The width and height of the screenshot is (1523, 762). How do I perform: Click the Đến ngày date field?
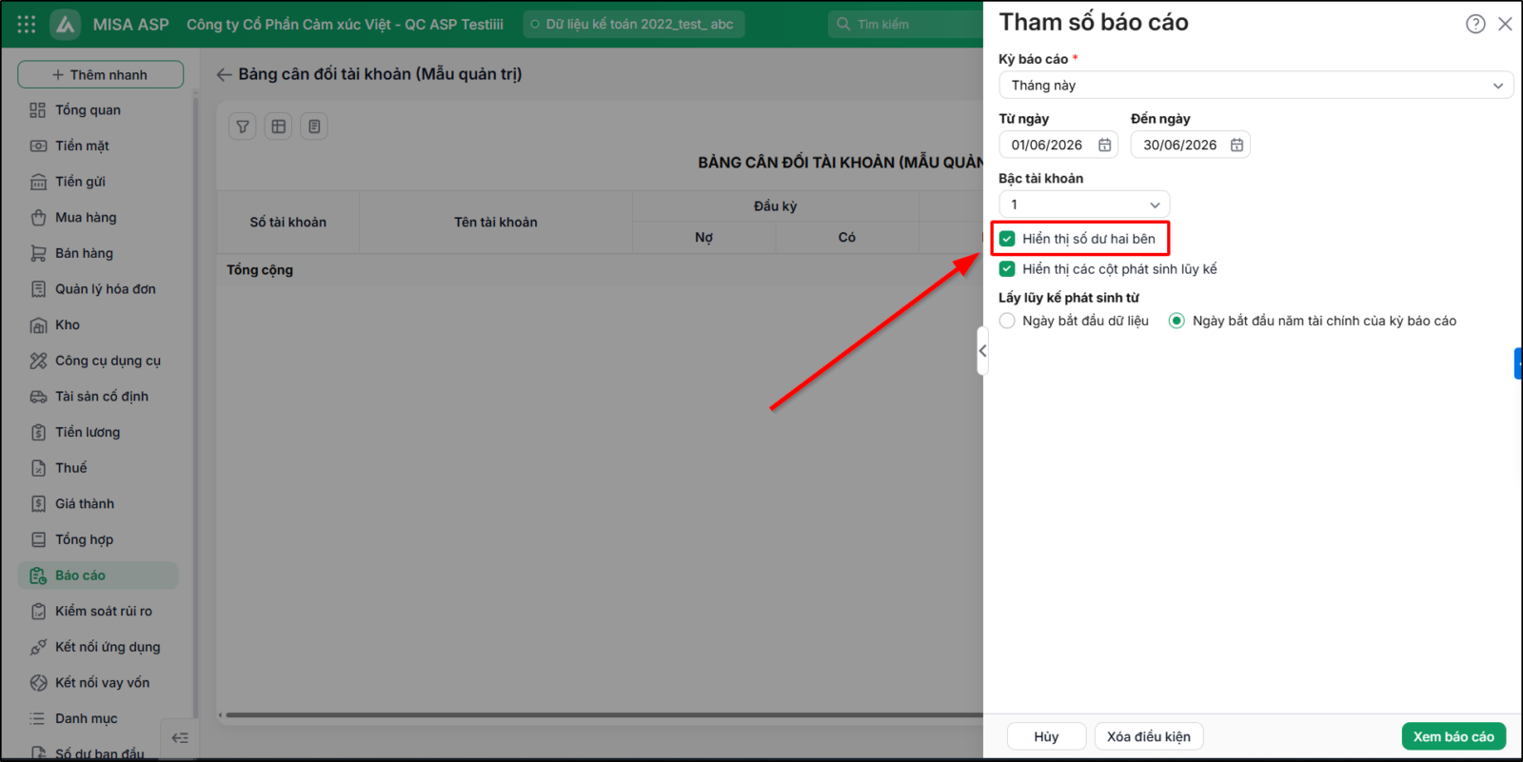[x=1190, y=145]
